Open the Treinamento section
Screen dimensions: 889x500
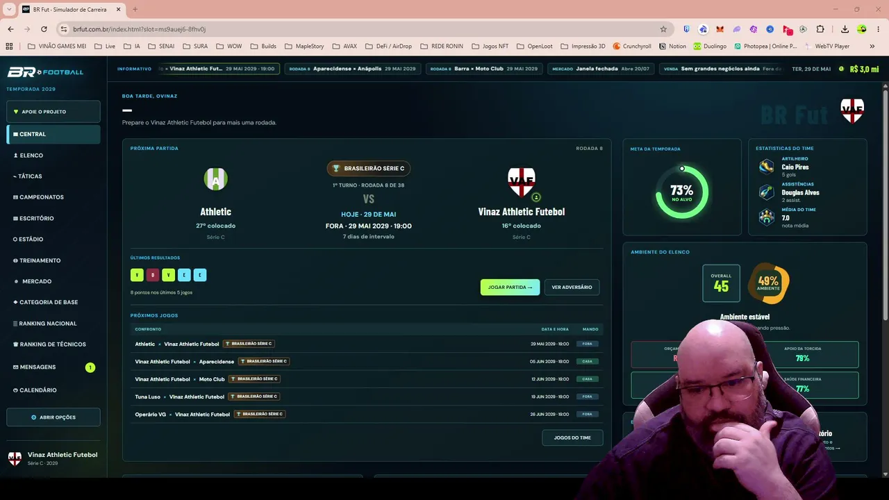coord(53,260)
